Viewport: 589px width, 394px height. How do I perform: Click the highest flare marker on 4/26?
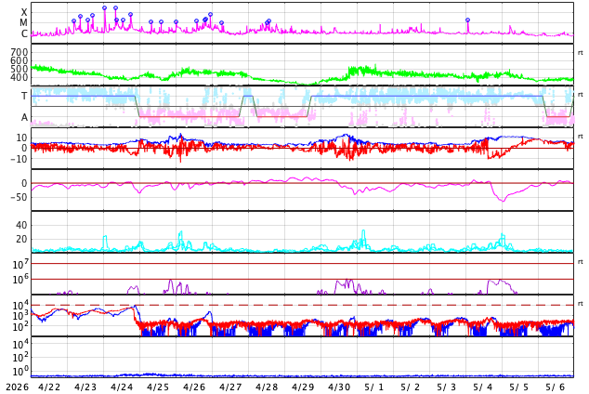click(x=210, y=14)
